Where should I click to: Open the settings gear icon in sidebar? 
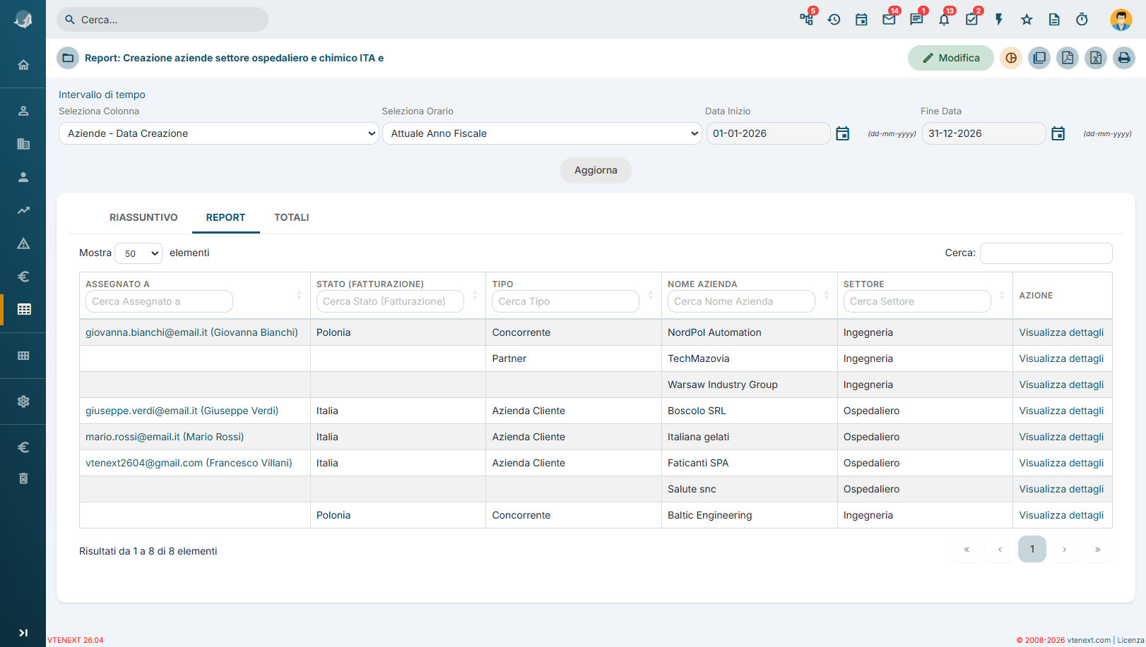pyautogui.click(x=23, y=401)
